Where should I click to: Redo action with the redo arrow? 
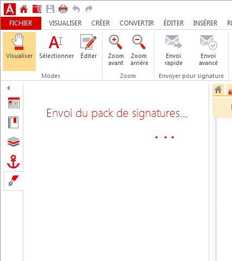pos(89,9)
